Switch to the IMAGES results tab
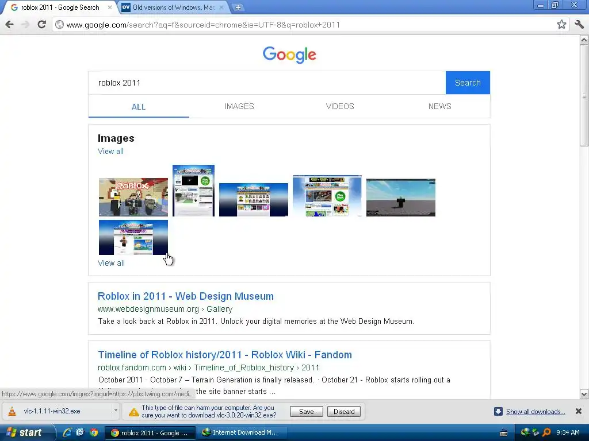This screenshot has width=589, height=441. [x=239, y=106]
